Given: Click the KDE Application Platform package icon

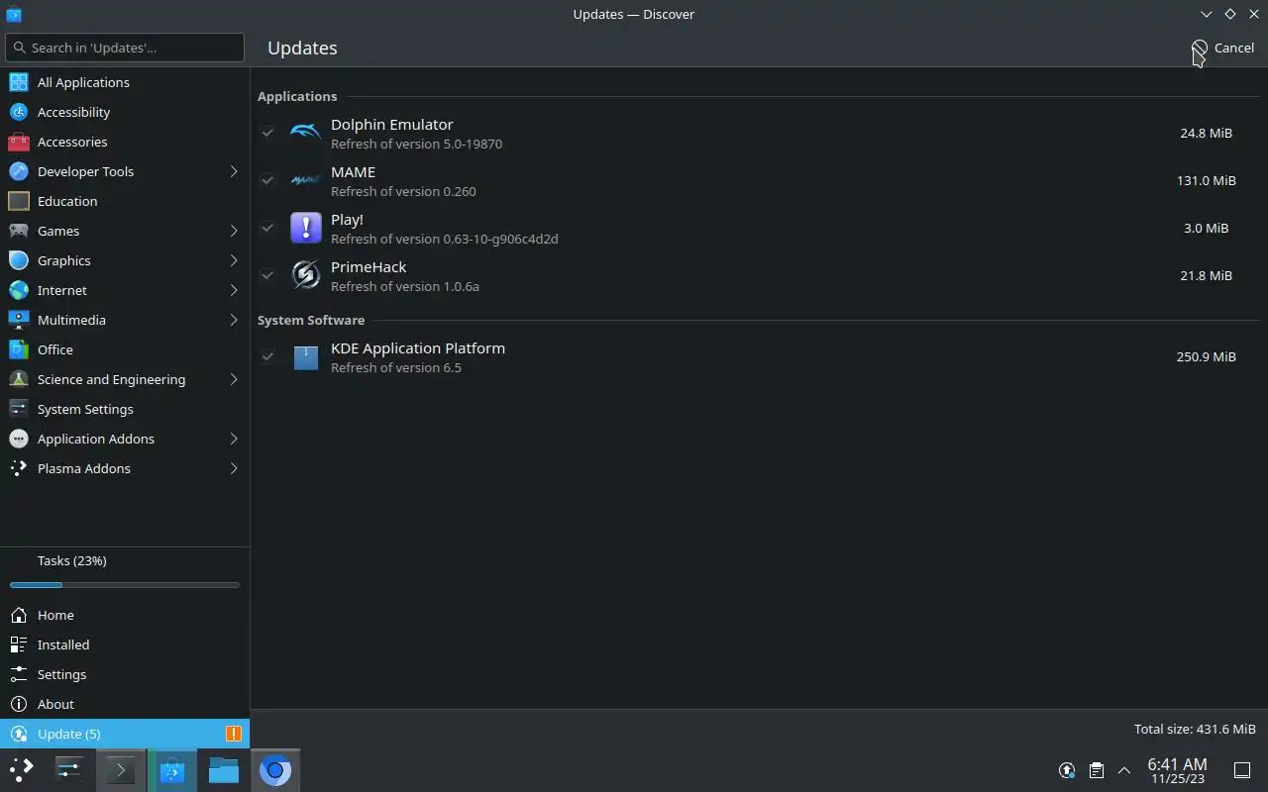Looking at the screenshot, I should click(x=305, y=356).
